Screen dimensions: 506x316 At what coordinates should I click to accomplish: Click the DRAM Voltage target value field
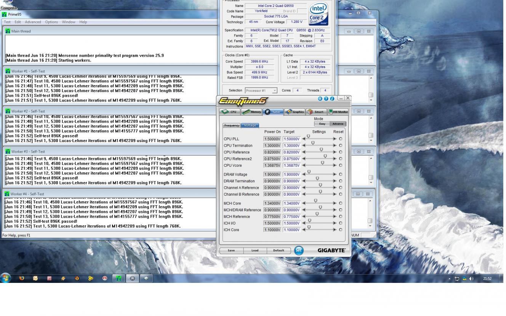click(291, 174)
